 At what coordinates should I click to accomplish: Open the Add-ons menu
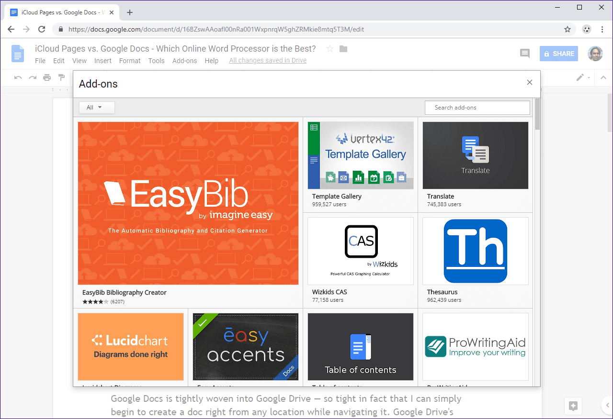(x=185, y=61)
